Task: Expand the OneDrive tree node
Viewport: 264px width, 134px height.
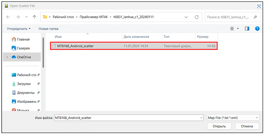Action: (7, 57)
